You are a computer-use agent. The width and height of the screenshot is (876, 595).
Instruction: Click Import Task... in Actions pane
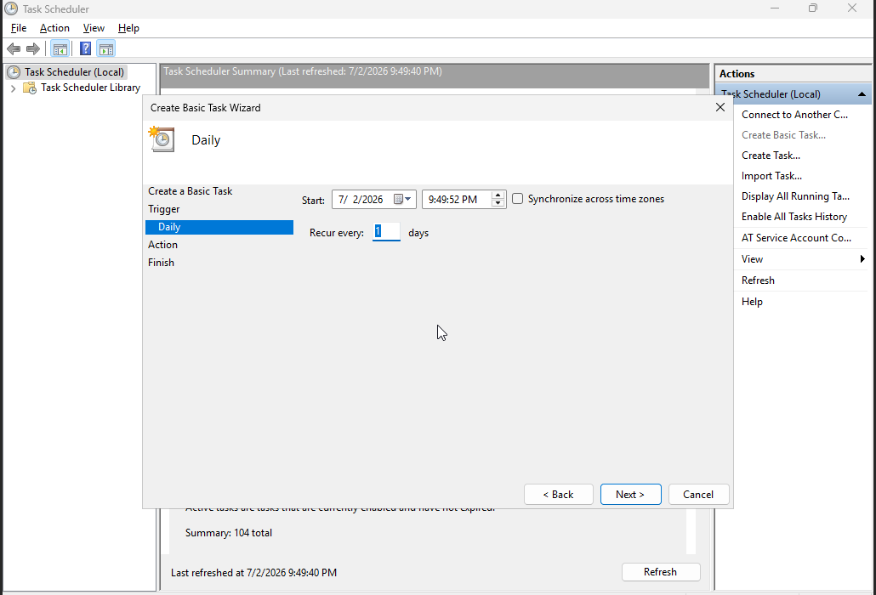click(771, 176)
